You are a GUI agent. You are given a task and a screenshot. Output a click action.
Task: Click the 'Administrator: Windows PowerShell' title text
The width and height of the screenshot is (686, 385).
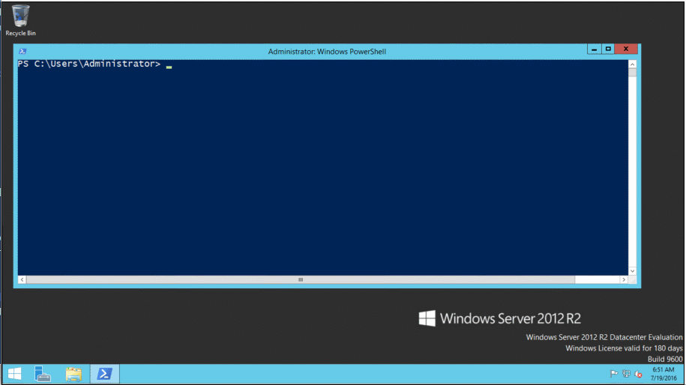pyautogui.click(x=327, y=52)
